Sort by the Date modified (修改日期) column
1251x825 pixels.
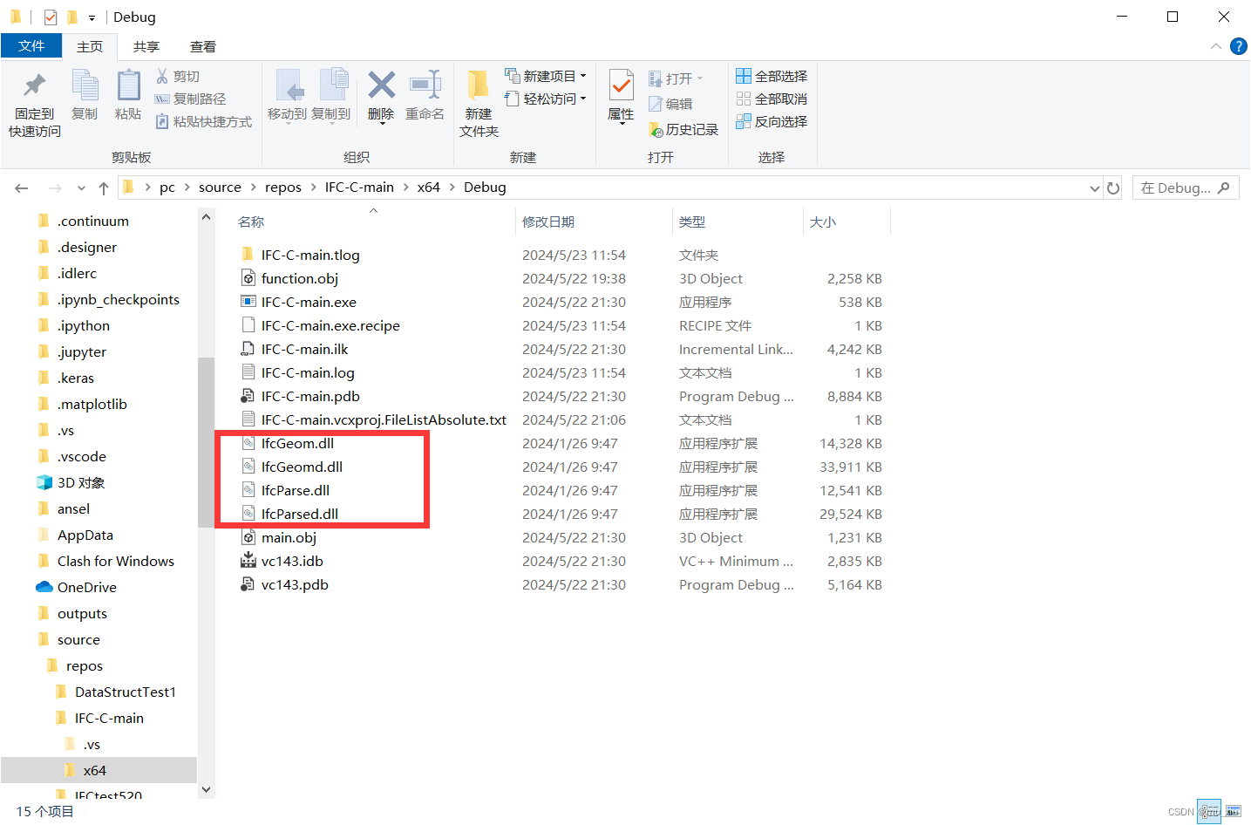coord(548,222)
